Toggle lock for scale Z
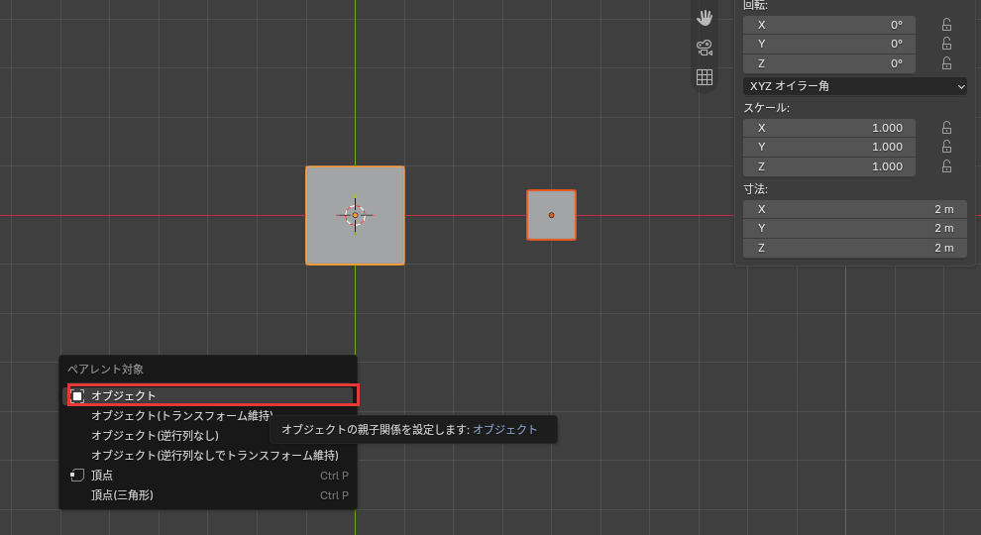 tap(946, 166)
